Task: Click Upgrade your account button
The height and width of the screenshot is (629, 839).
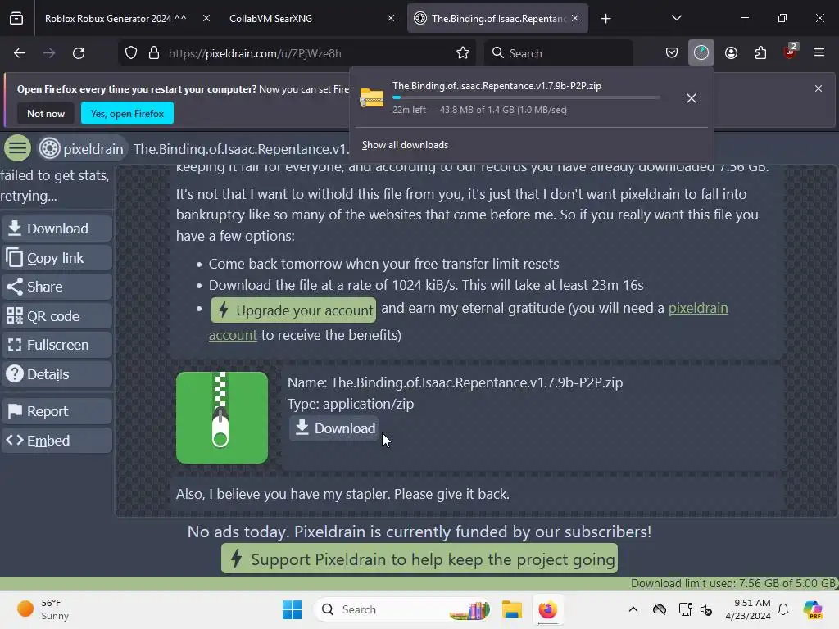Action: click(x=293, y=310)
